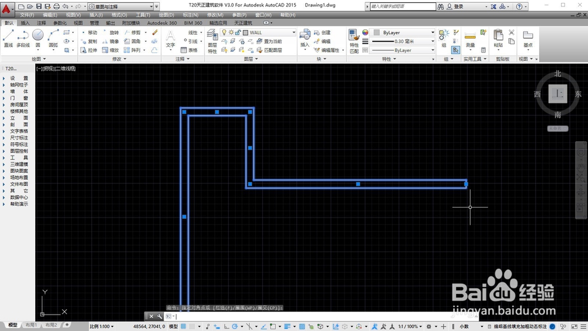Open the 绘图(D) menu
Viewport: 588px width, 331px height.
pos(166,15)
